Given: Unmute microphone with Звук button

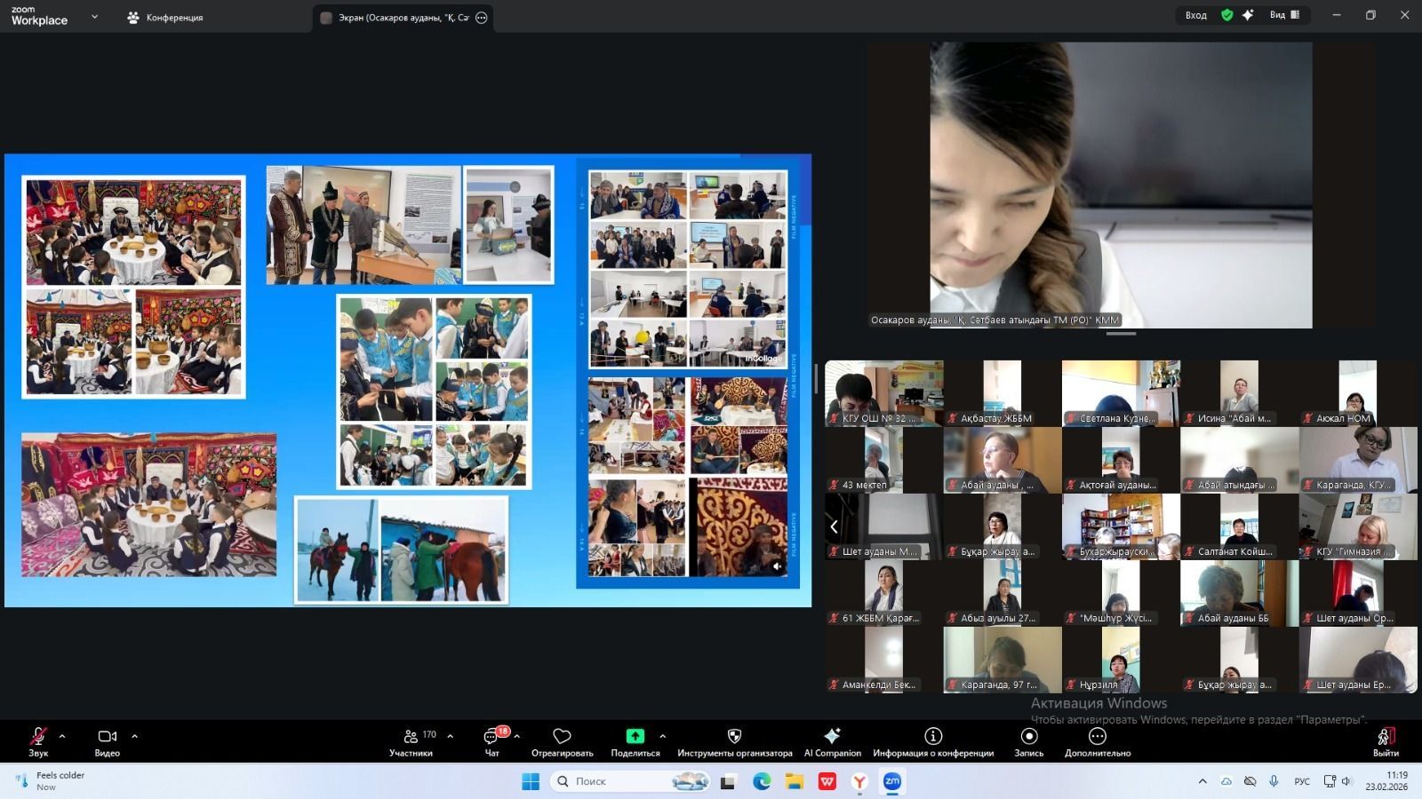Looking at the screenshot, I should [x=38, y=741].
